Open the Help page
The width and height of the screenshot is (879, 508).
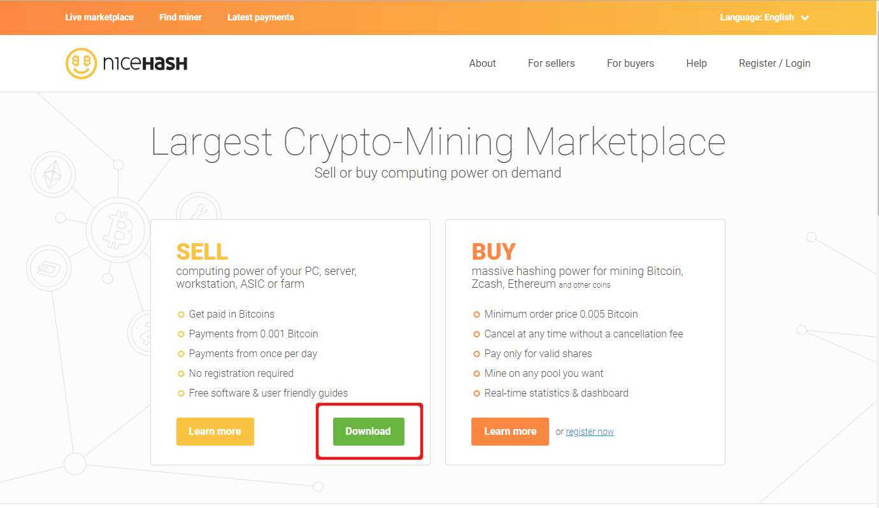click(696, 63)
